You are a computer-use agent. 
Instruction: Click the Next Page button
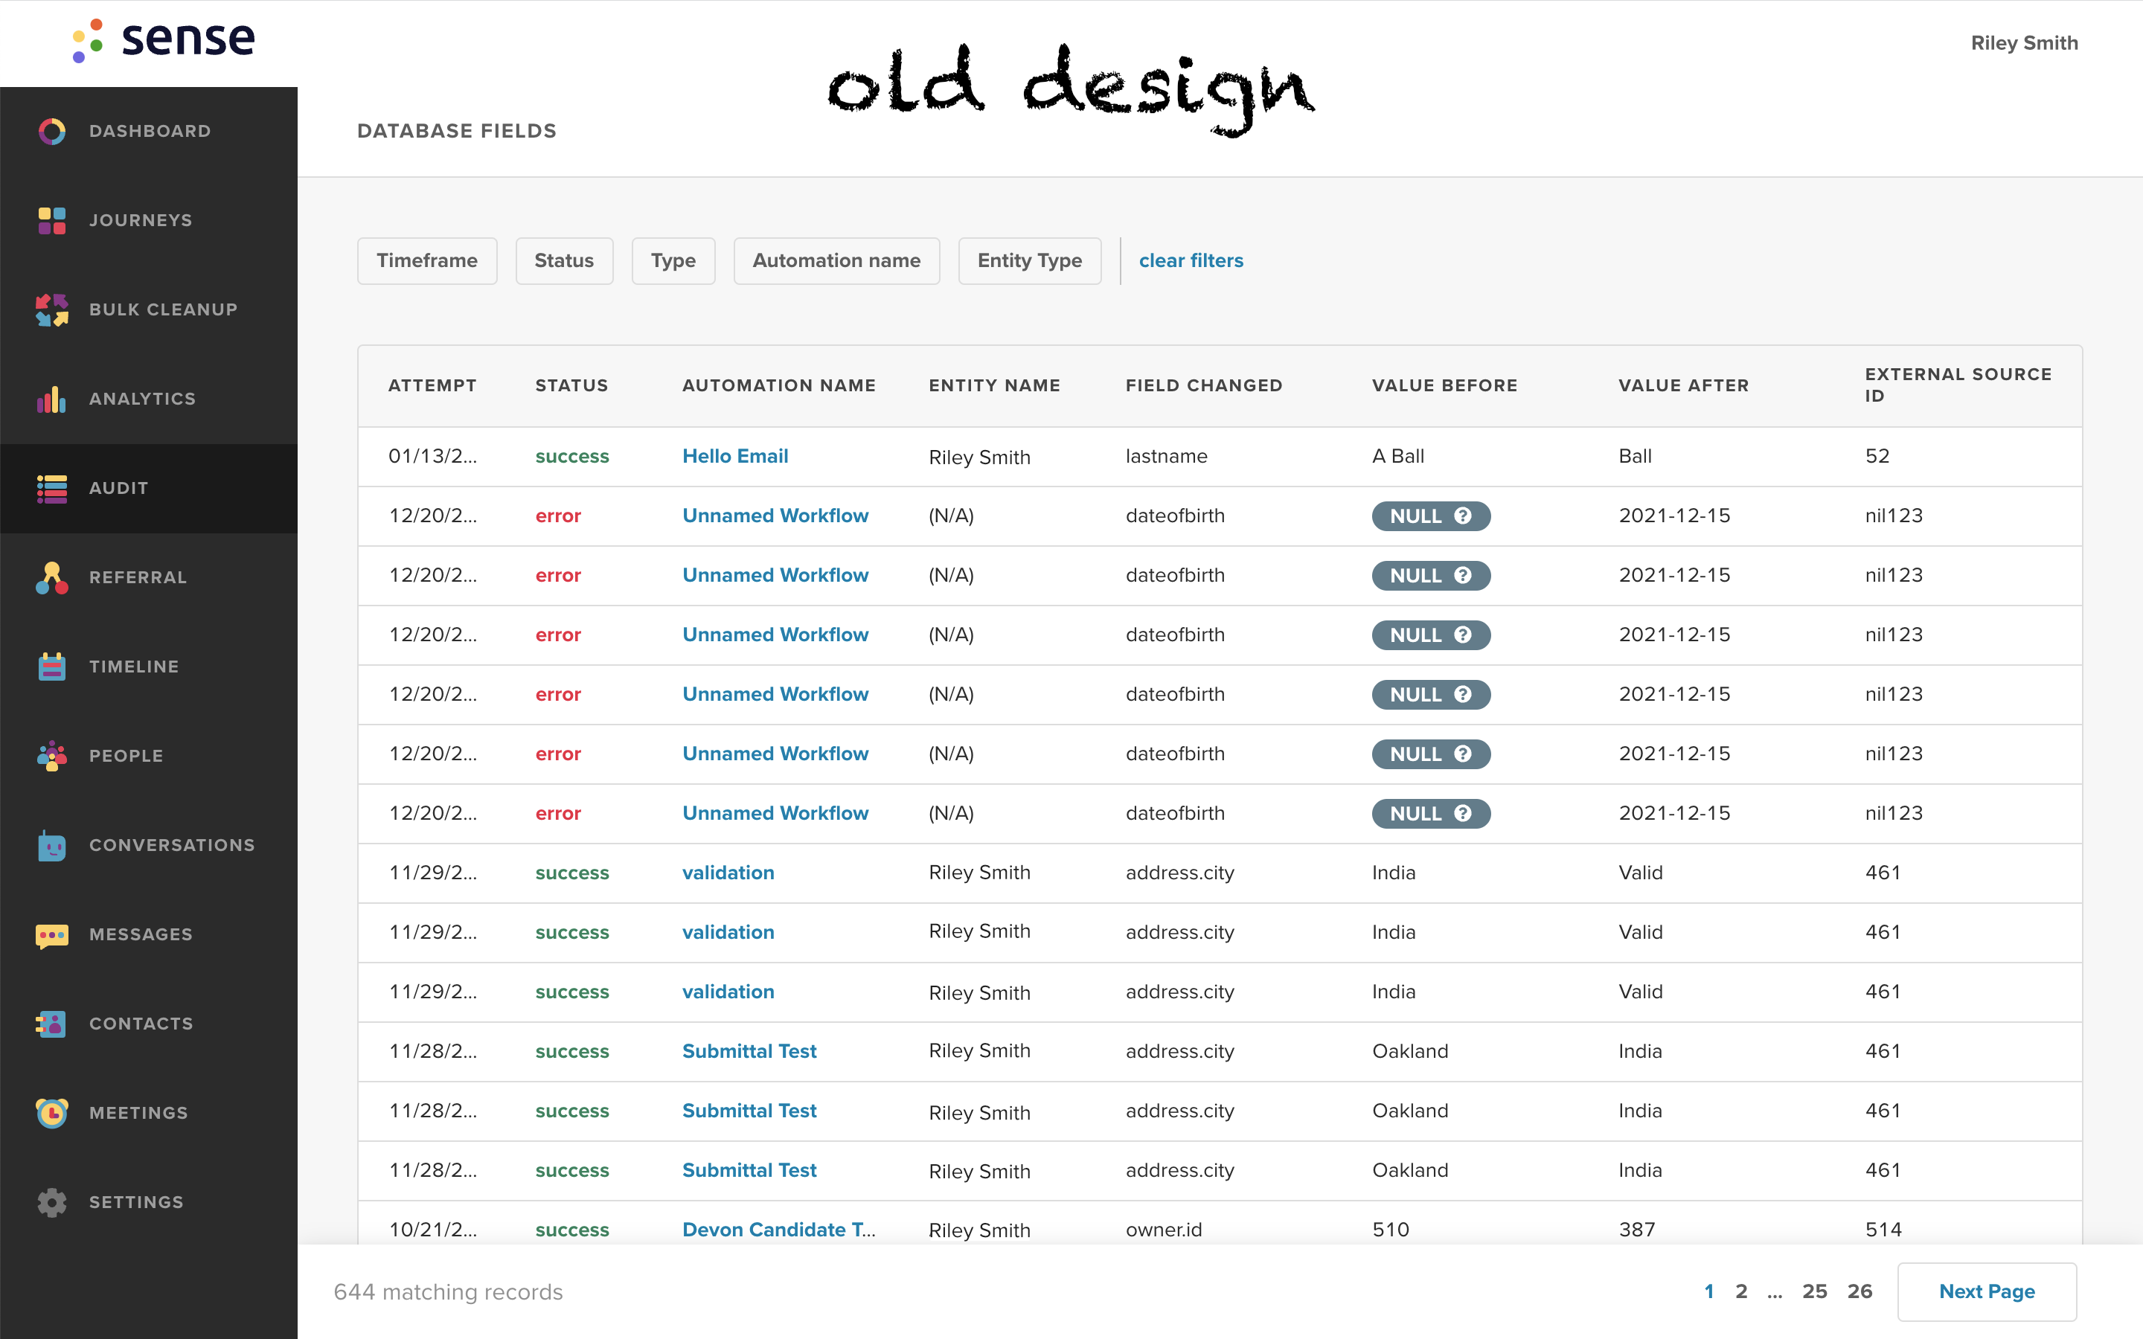click(x=1986, y=1291)
